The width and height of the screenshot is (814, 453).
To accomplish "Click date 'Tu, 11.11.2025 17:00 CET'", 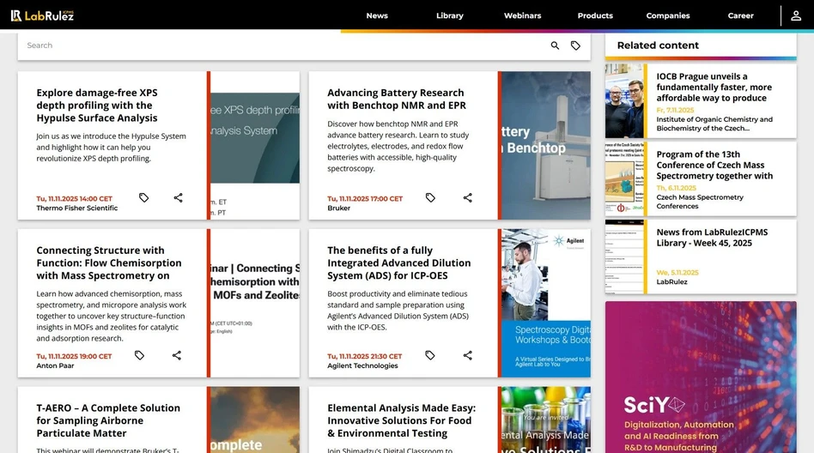I will [x=365, y=199].
